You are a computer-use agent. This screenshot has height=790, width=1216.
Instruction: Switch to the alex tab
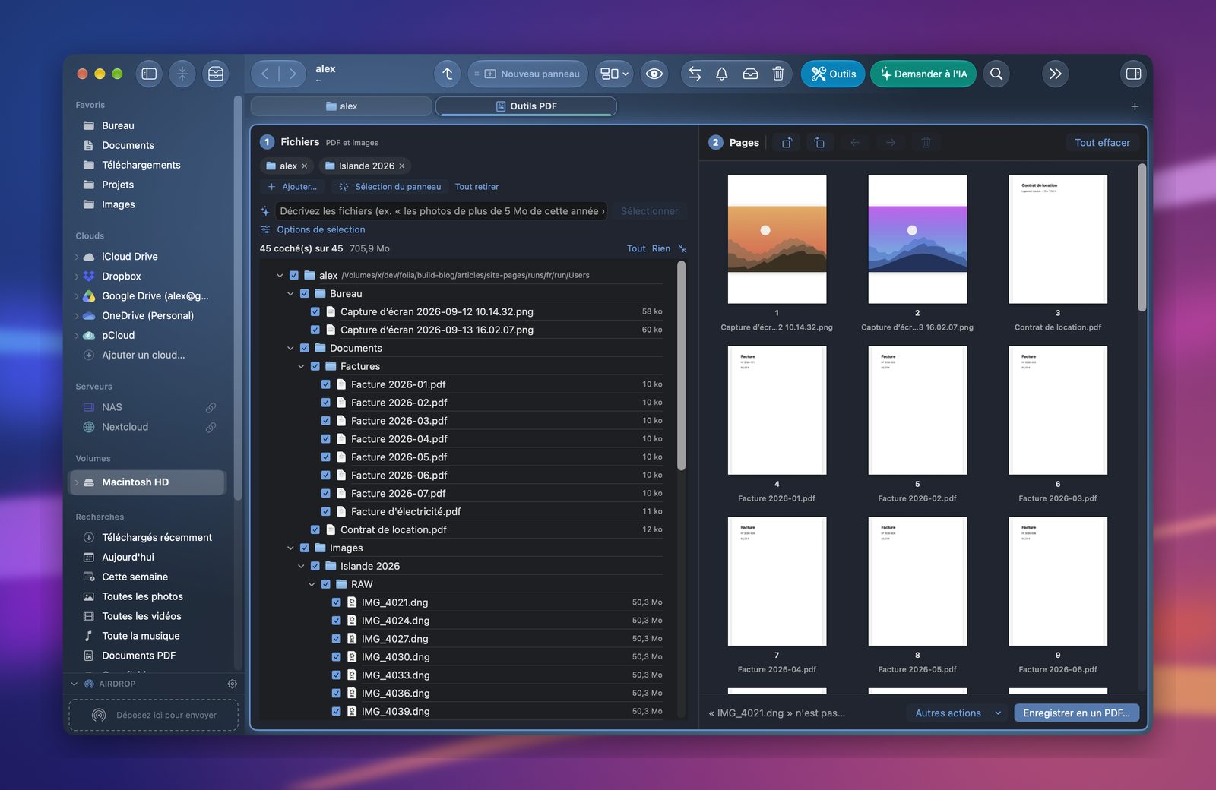pyautogui.click(x=341, y=106)
